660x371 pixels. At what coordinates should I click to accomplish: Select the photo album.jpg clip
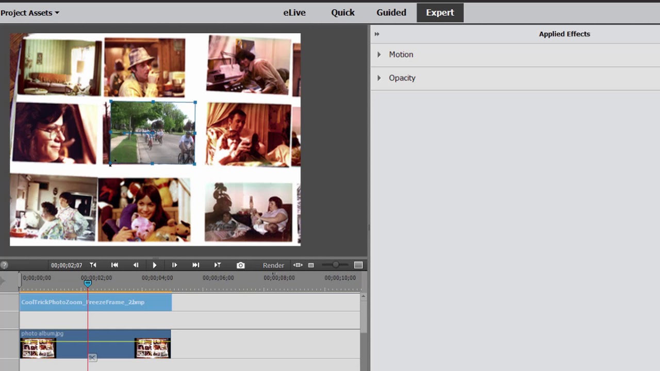point(95,344)
